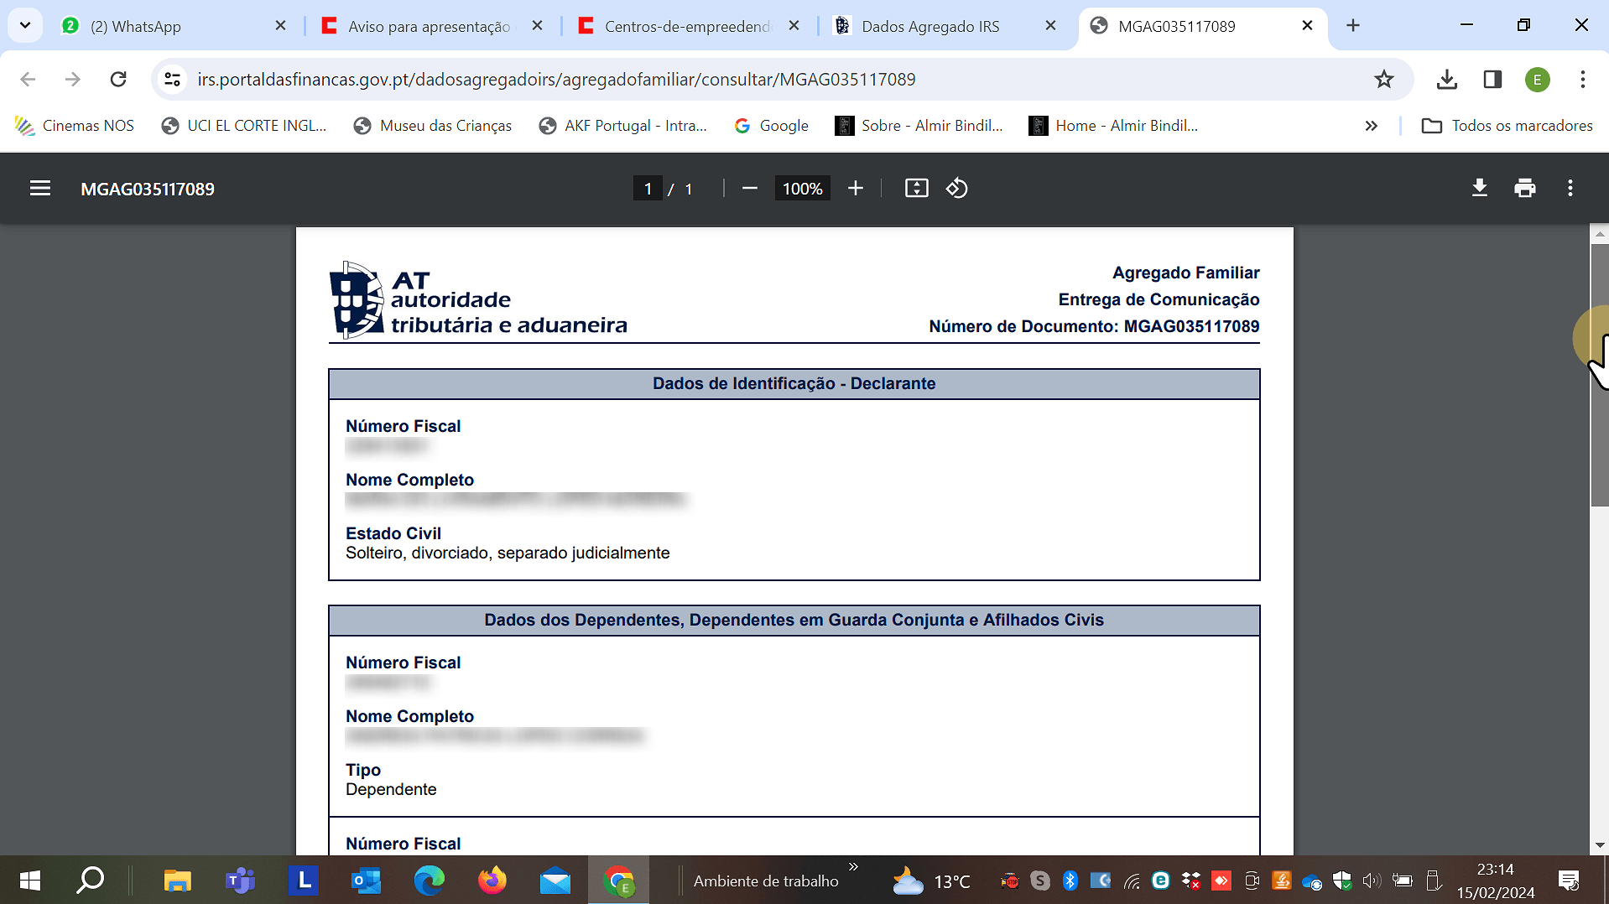Image resolution: width=1609 pixels, height=904 pixels.
Task: Toggle the PDF sidebar menu
Action: [40, 189]
